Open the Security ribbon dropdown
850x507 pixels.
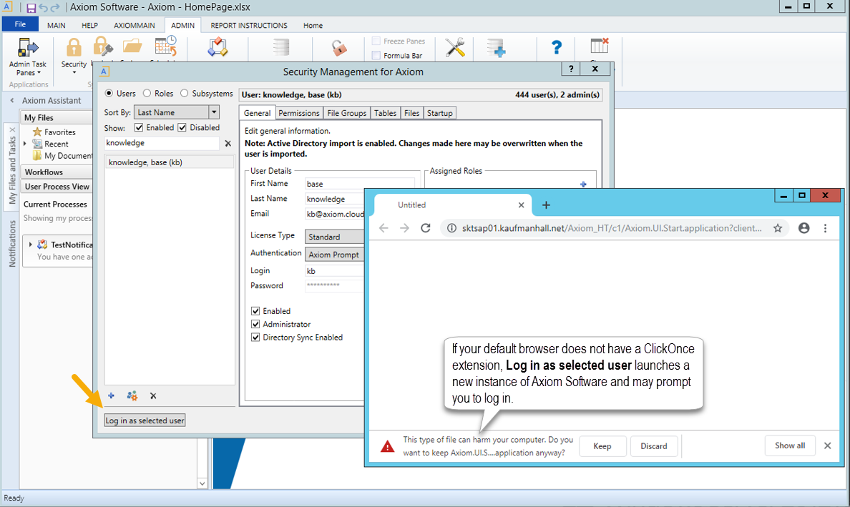click(x=74, y=68)
